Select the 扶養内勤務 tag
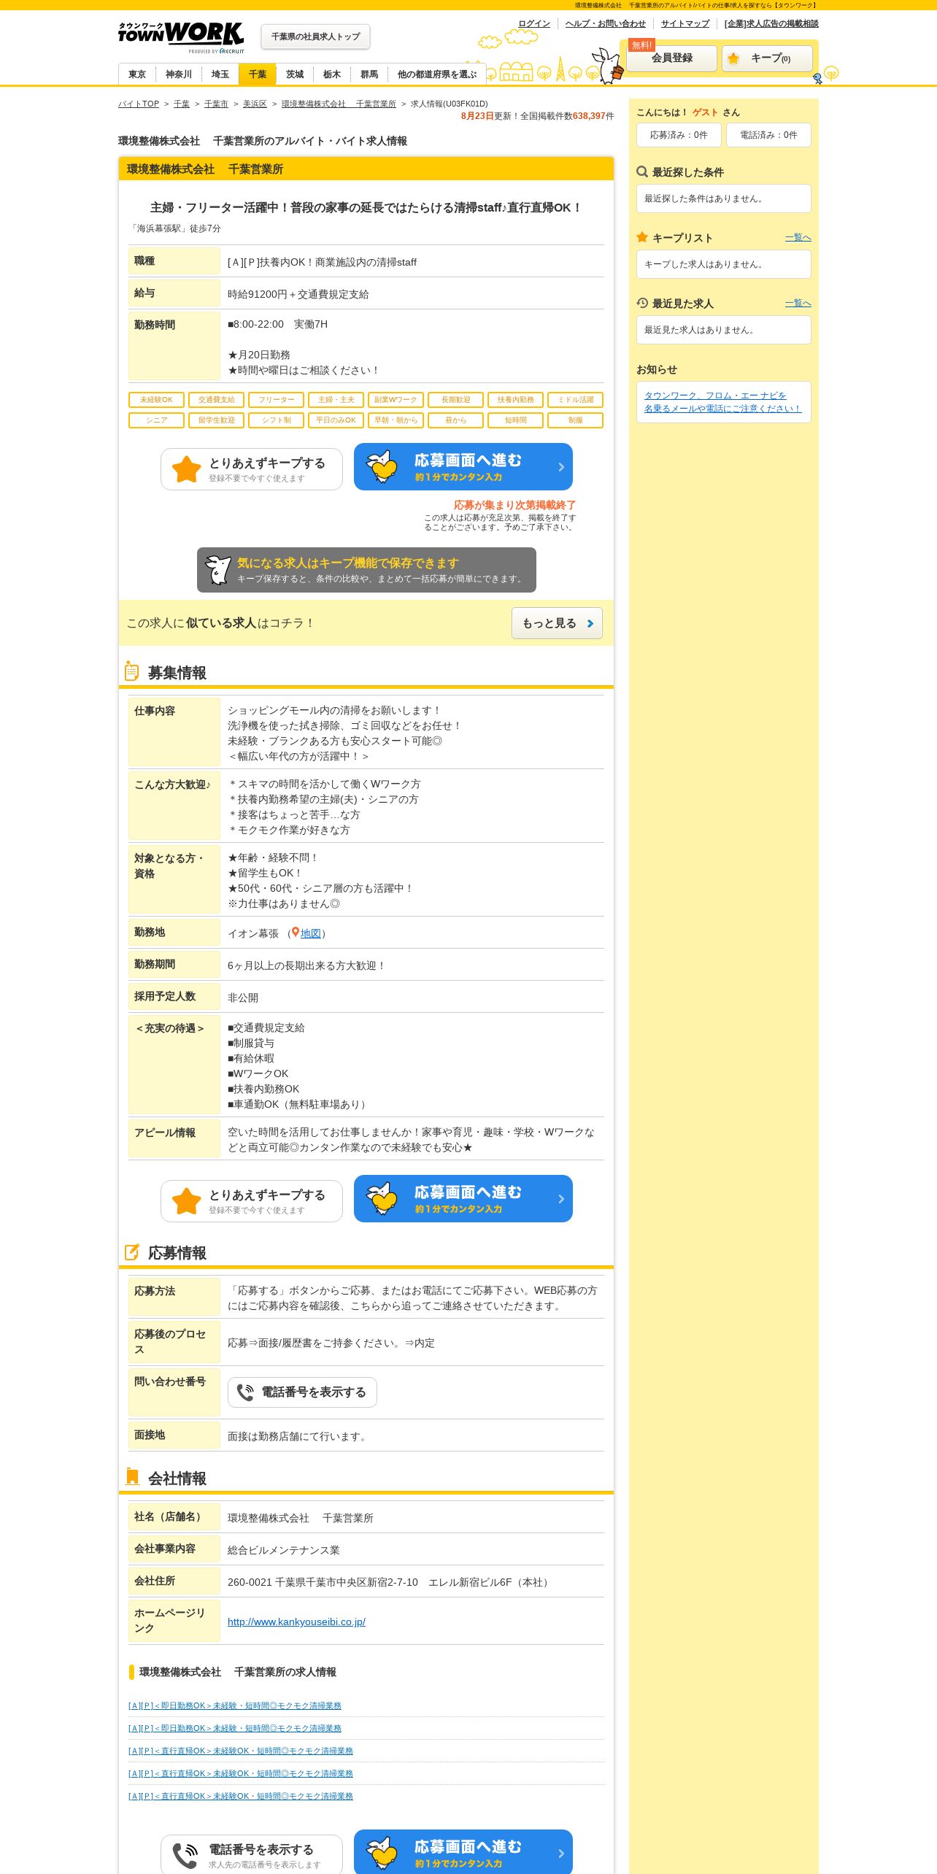The height and width of the screenshot is (1874, 937). (515, 400)
